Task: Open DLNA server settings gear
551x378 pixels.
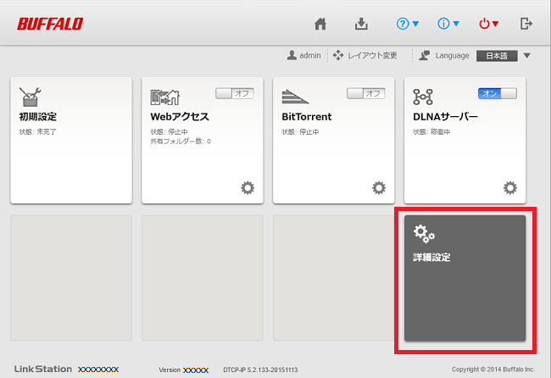Action: [509, 187]
